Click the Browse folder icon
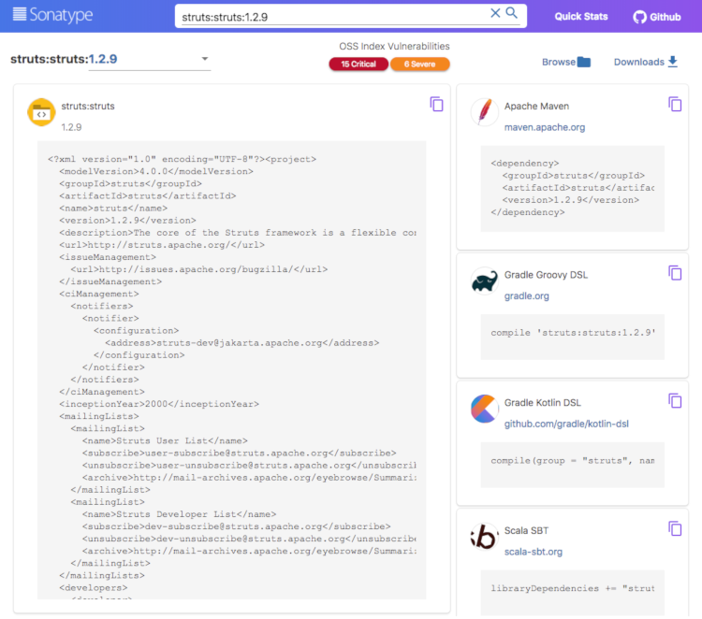The height and width of the screenshot is (619, 702). click(584, 62)
